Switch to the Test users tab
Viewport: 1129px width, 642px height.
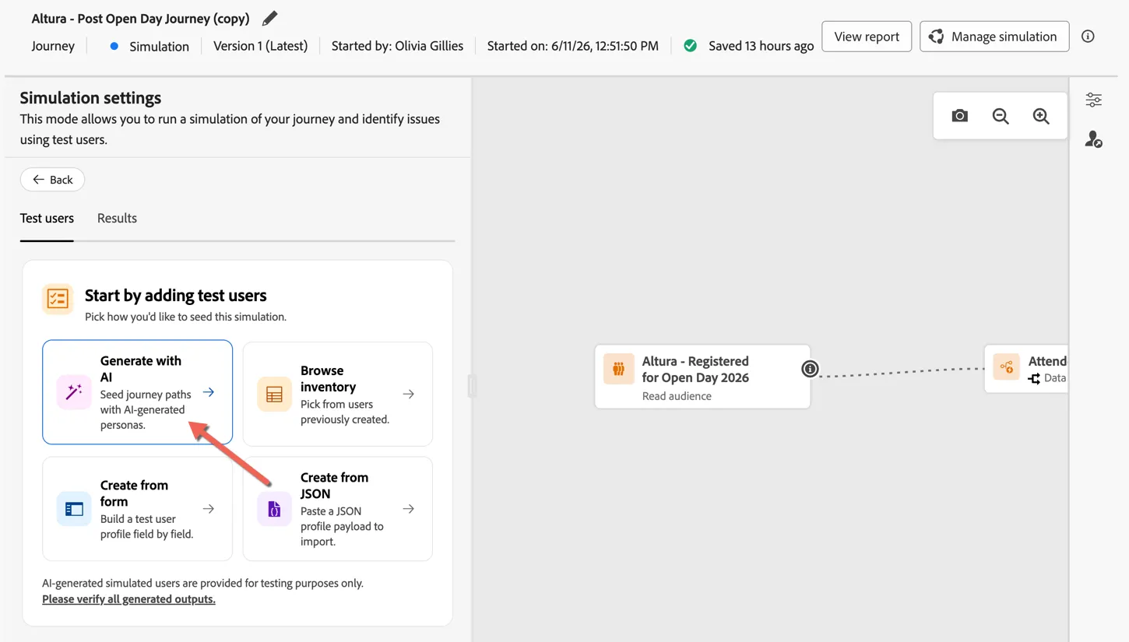coord(47,219)
